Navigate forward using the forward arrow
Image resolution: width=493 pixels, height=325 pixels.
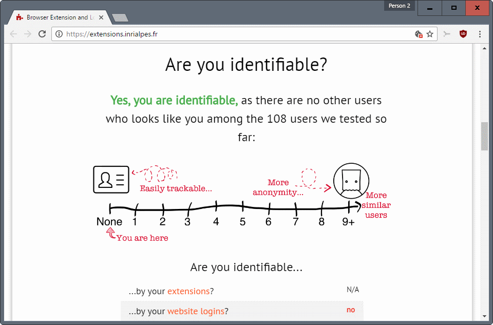(27, 34)
